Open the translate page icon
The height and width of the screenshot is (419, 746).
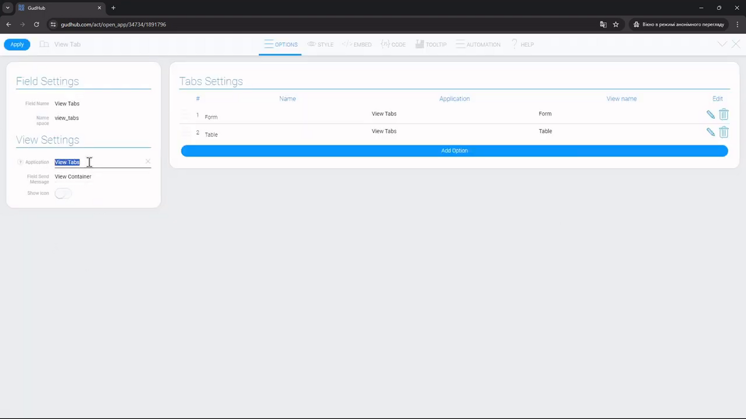[x=603, y=24]
